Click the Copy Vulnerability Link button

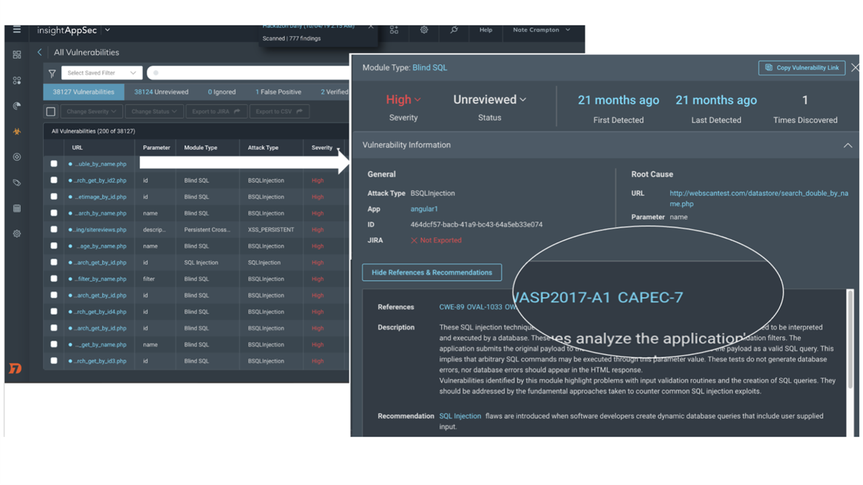click(x=801, y=68)
